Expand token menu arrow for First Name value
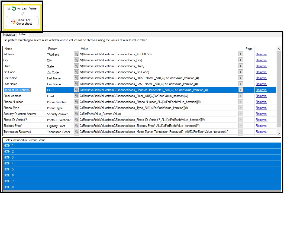284x226 pixels. coord(241,78)
